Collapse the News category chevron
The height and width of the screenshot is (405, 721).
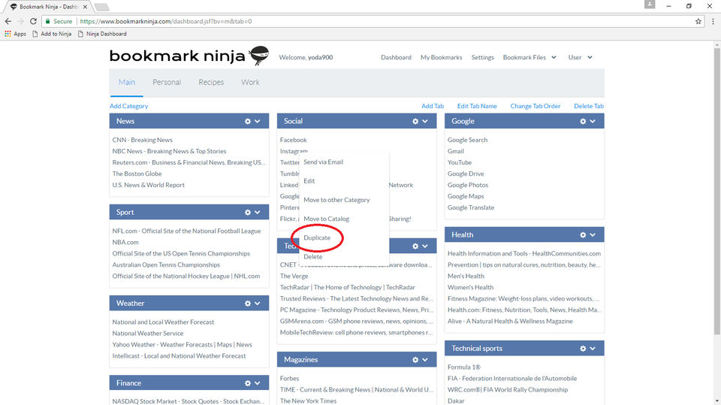tap(258, 122)
